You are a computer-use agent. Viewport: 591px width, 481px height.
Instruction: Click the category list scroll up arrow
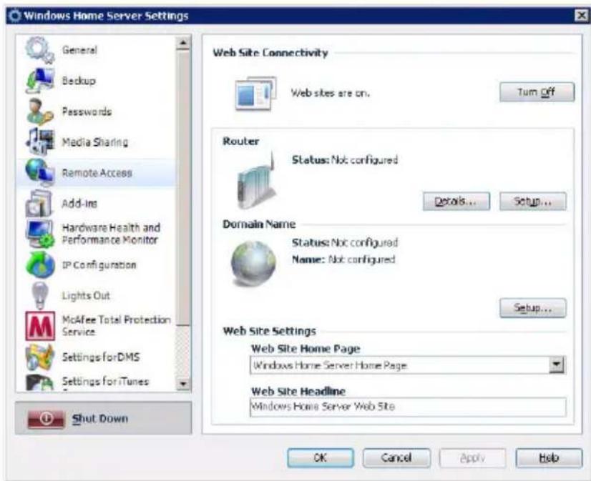183,43
